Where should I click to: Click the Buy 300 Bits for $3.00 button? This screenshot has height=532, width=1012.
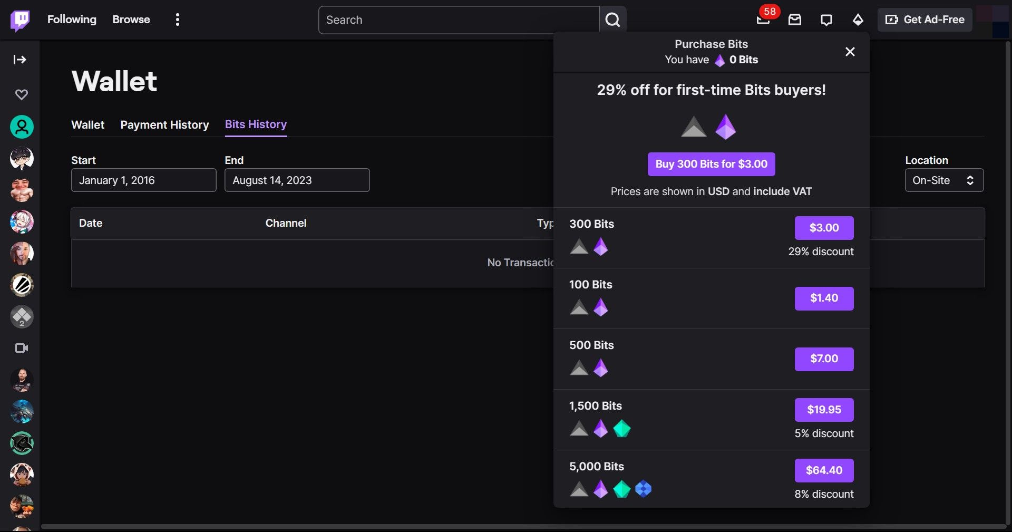(711, 164)
